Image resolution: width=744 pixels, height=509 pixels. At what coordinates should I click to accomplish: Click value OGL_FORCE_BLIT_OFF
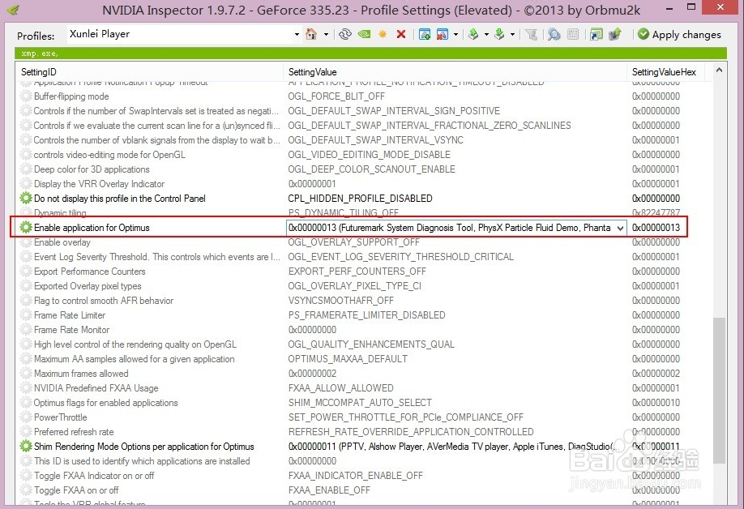[x=336, y=96]
